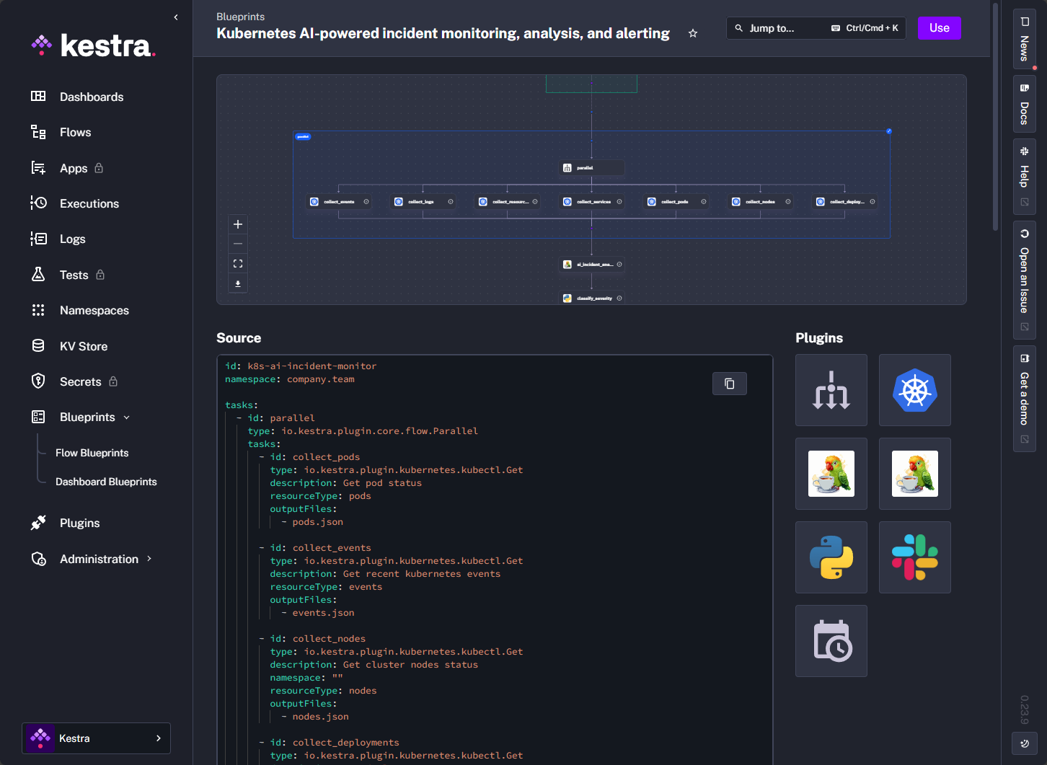Viewport: 1047px width, 765px height.
Task: Open the Logs page
Action: click(x=72, y=239)
